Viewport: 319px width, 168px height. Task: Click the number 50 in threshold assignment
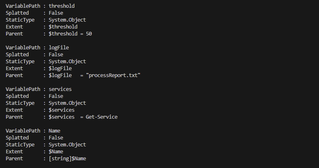(89, 34)
